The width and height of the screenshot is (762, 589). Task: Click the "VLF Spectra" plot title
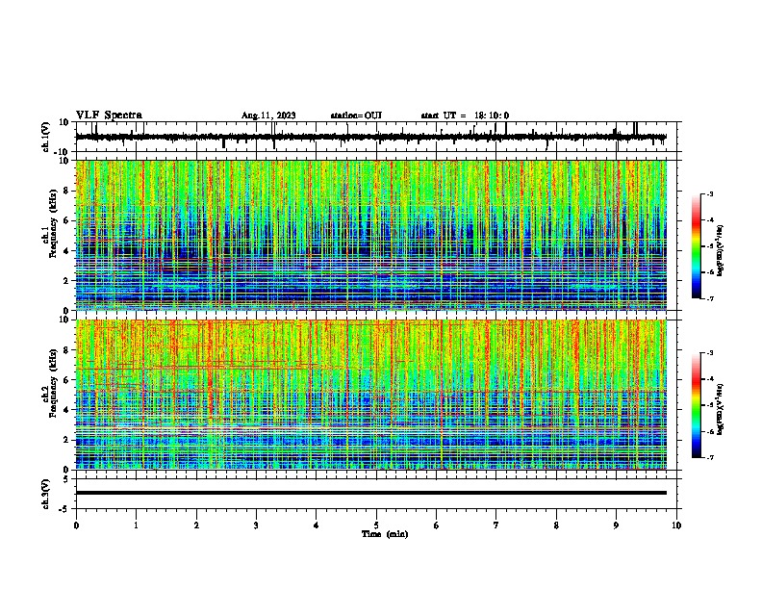tap(109, 115)
